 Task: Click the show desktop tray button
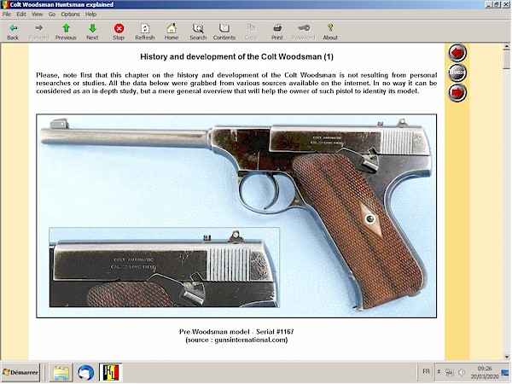pyautogui.click(x=505, y=372)
